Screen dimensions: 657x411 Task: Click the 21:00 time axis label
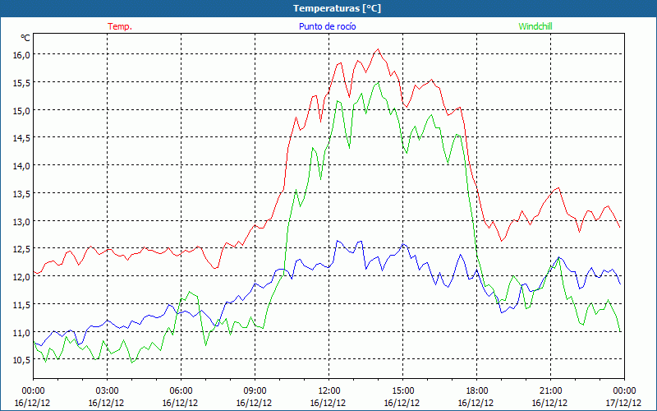[x=550, y=391]
